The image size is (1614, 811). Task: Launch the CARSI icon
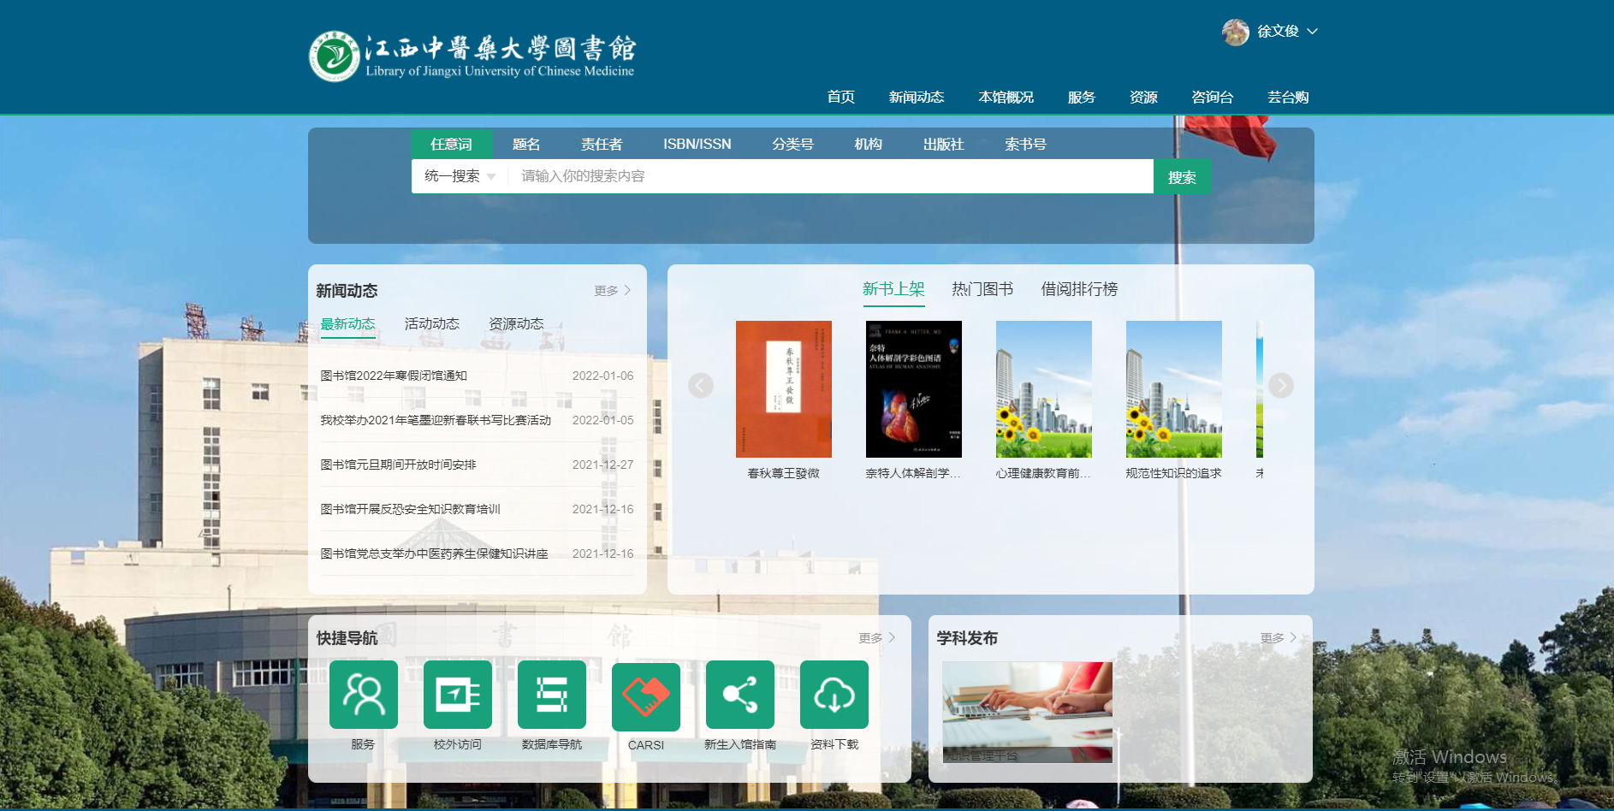pyautogui.click(x=646, y=696)
